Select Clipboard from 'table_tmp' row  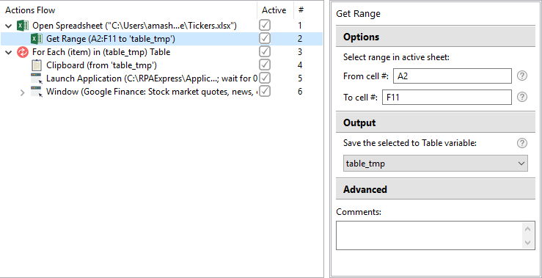(x=162, y=65)
